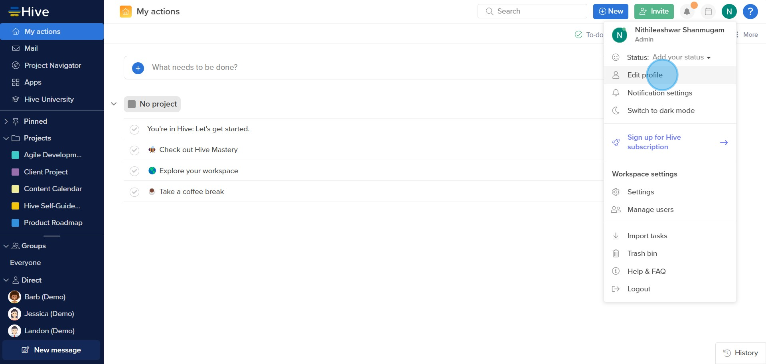The width and height of the screenshot is (766, 364).
Task: Click the Trash bin icon
Action: (616, 253)
